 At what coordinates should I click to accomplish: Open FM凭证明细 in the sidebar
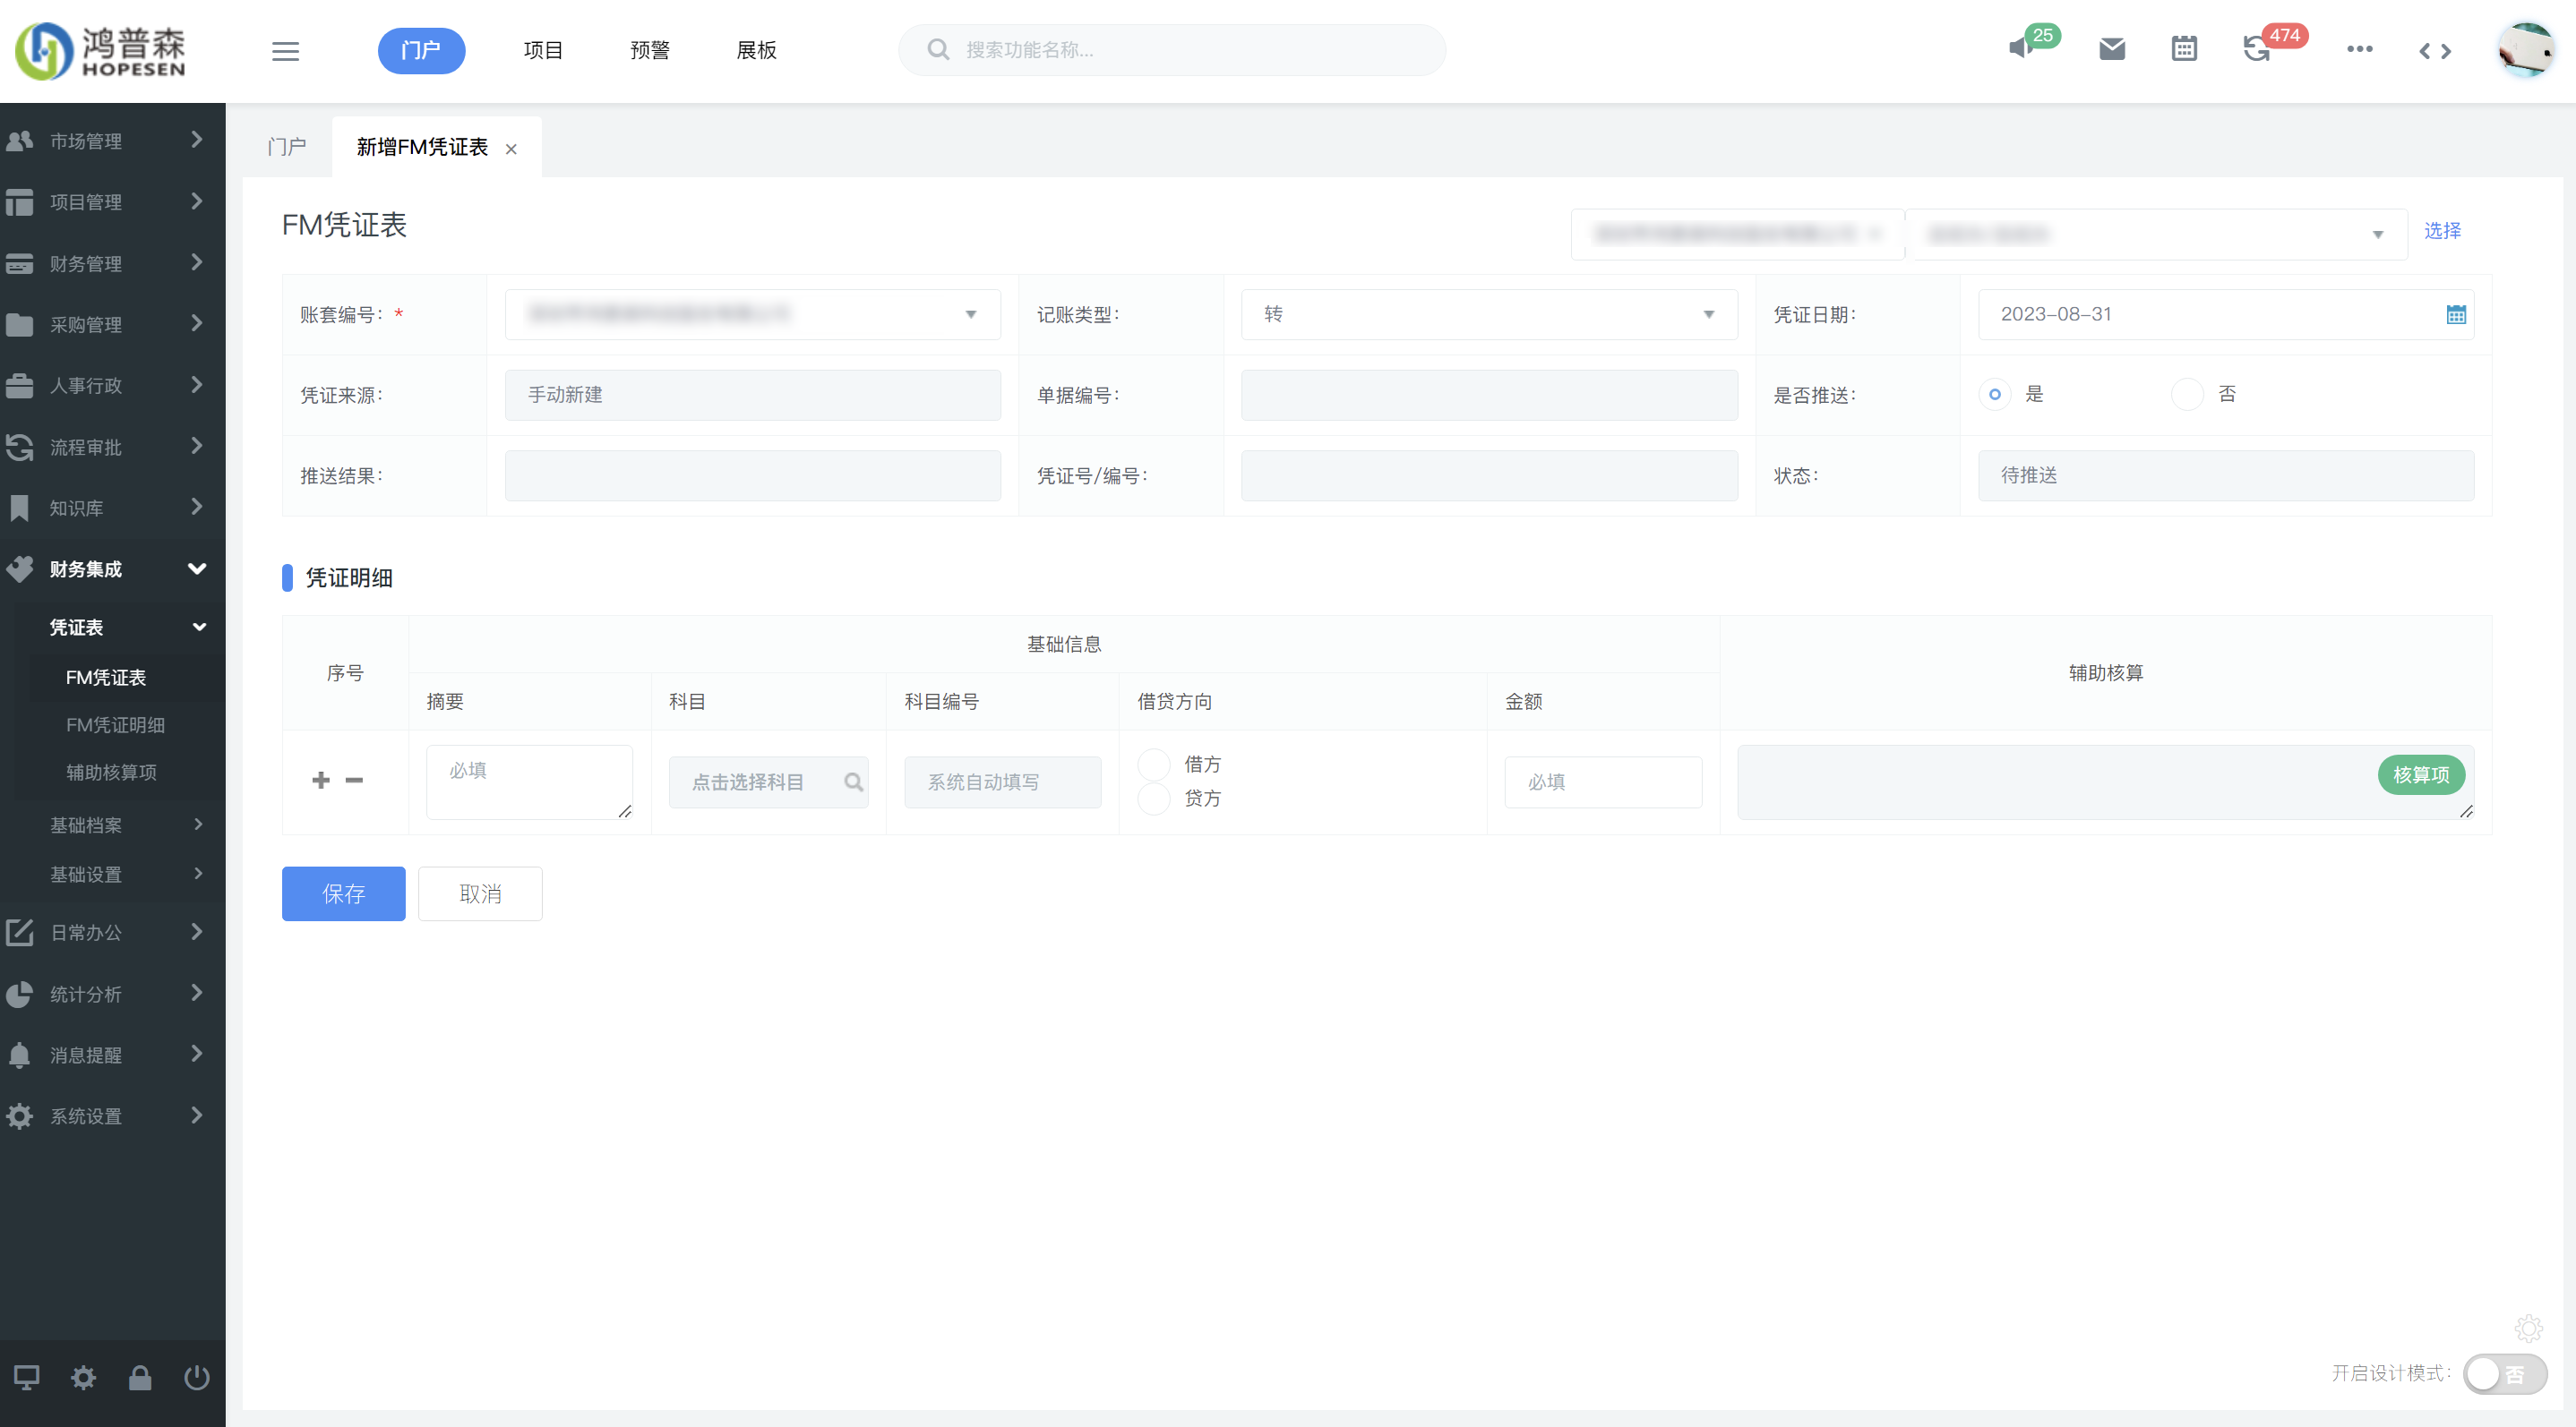pyautogui.click(x=115, y=724)
